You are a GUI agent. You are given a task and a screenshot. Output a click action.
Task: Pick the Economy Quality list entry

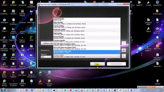pyautogui.click(x=87, y=41)
